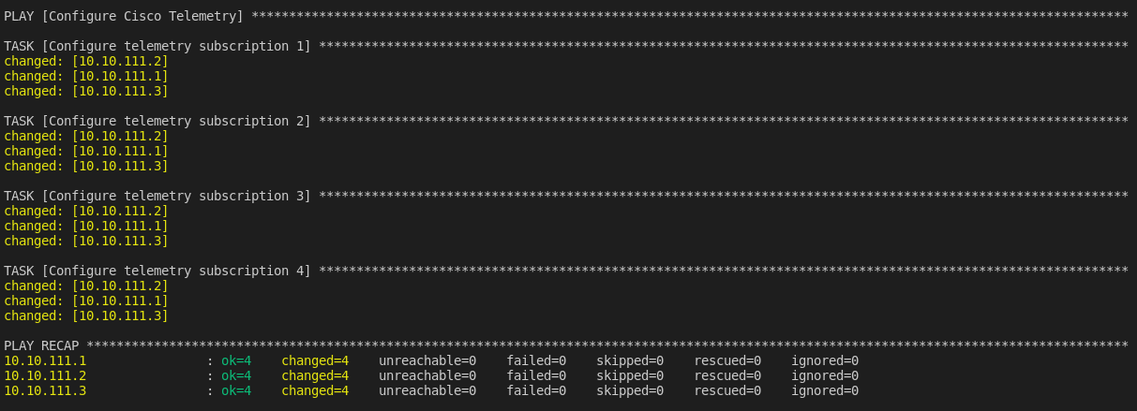This screenshot has width=1137, height=411.
Task: Click the TASK Configure telemetry subscription 1 header
Action: pyautogui.click(x=157, y=46)
